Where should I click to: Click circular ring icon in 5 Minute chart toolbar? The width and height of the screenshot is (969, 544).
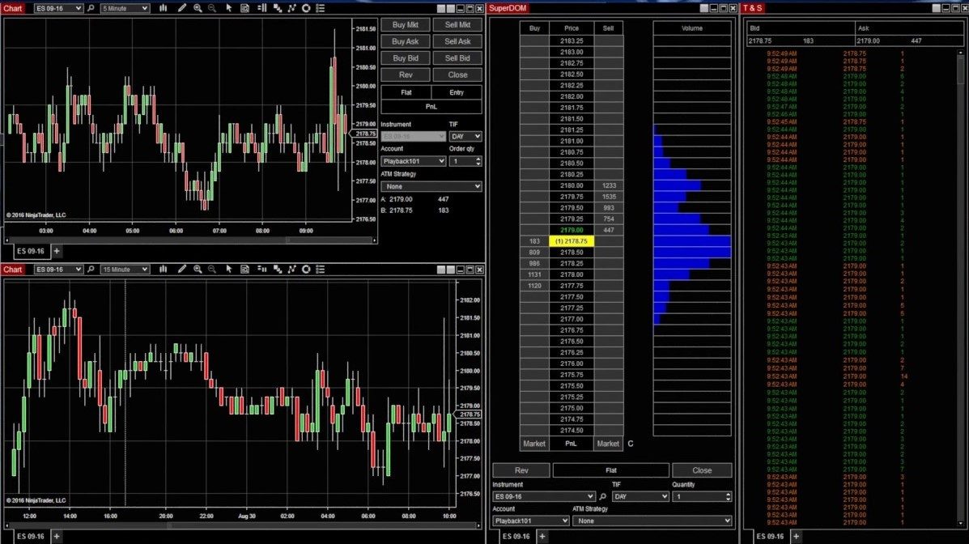306,9
